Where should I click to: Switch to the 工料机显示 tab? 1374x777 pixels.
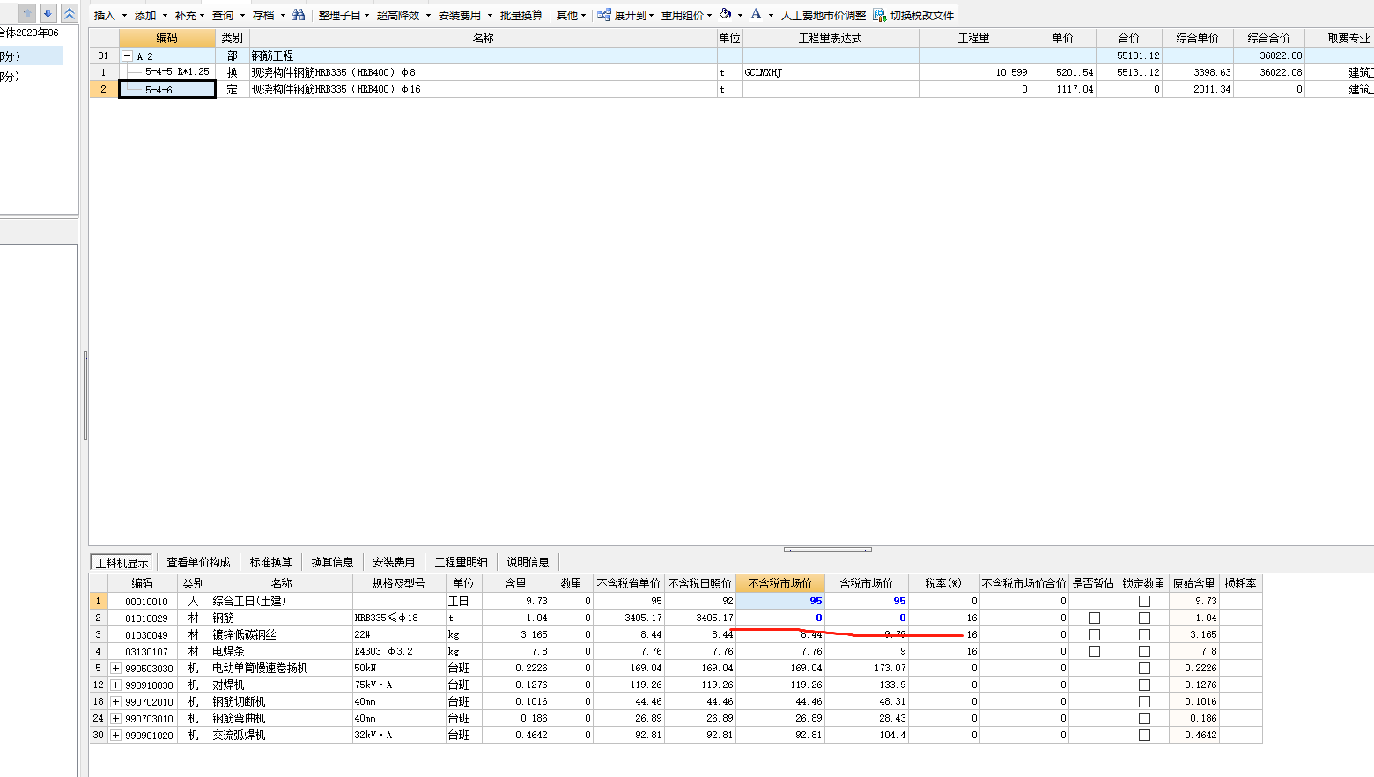click(122, 562)
